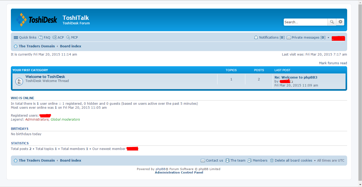Open the Quick links menu
Viewport: 362px width, 187px height.
click(x=25, y=38)
